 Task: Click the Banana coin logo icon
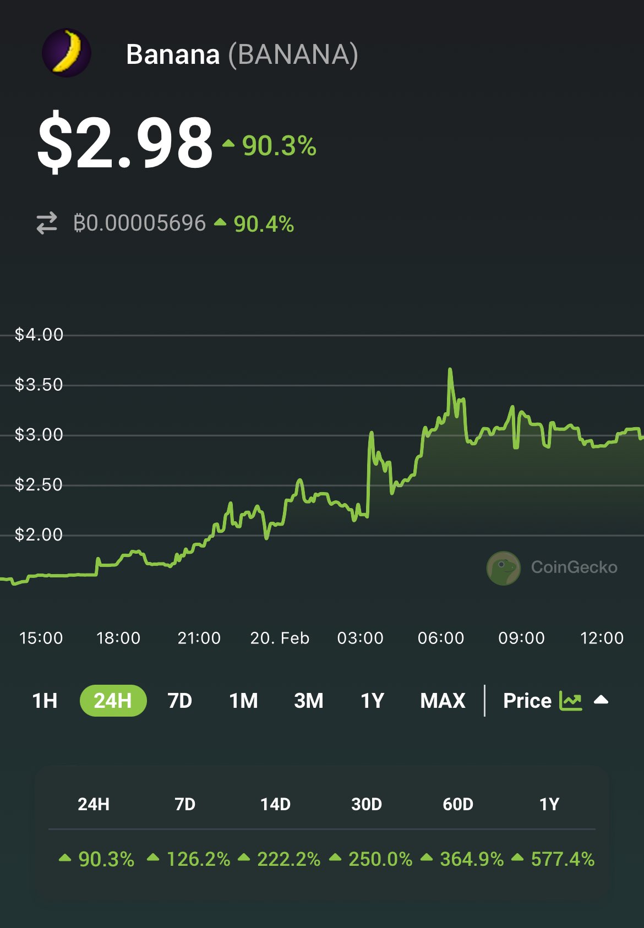click(x=67, y=53)
